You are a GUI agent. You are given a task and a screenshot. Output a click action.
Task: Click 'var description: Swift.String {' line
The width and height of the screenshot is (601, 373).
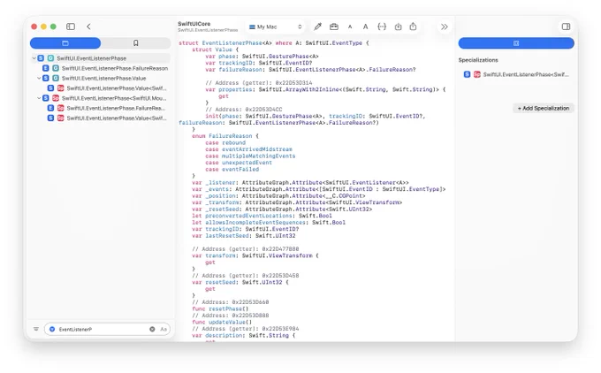pyautogui.click(x=244, y=335)
